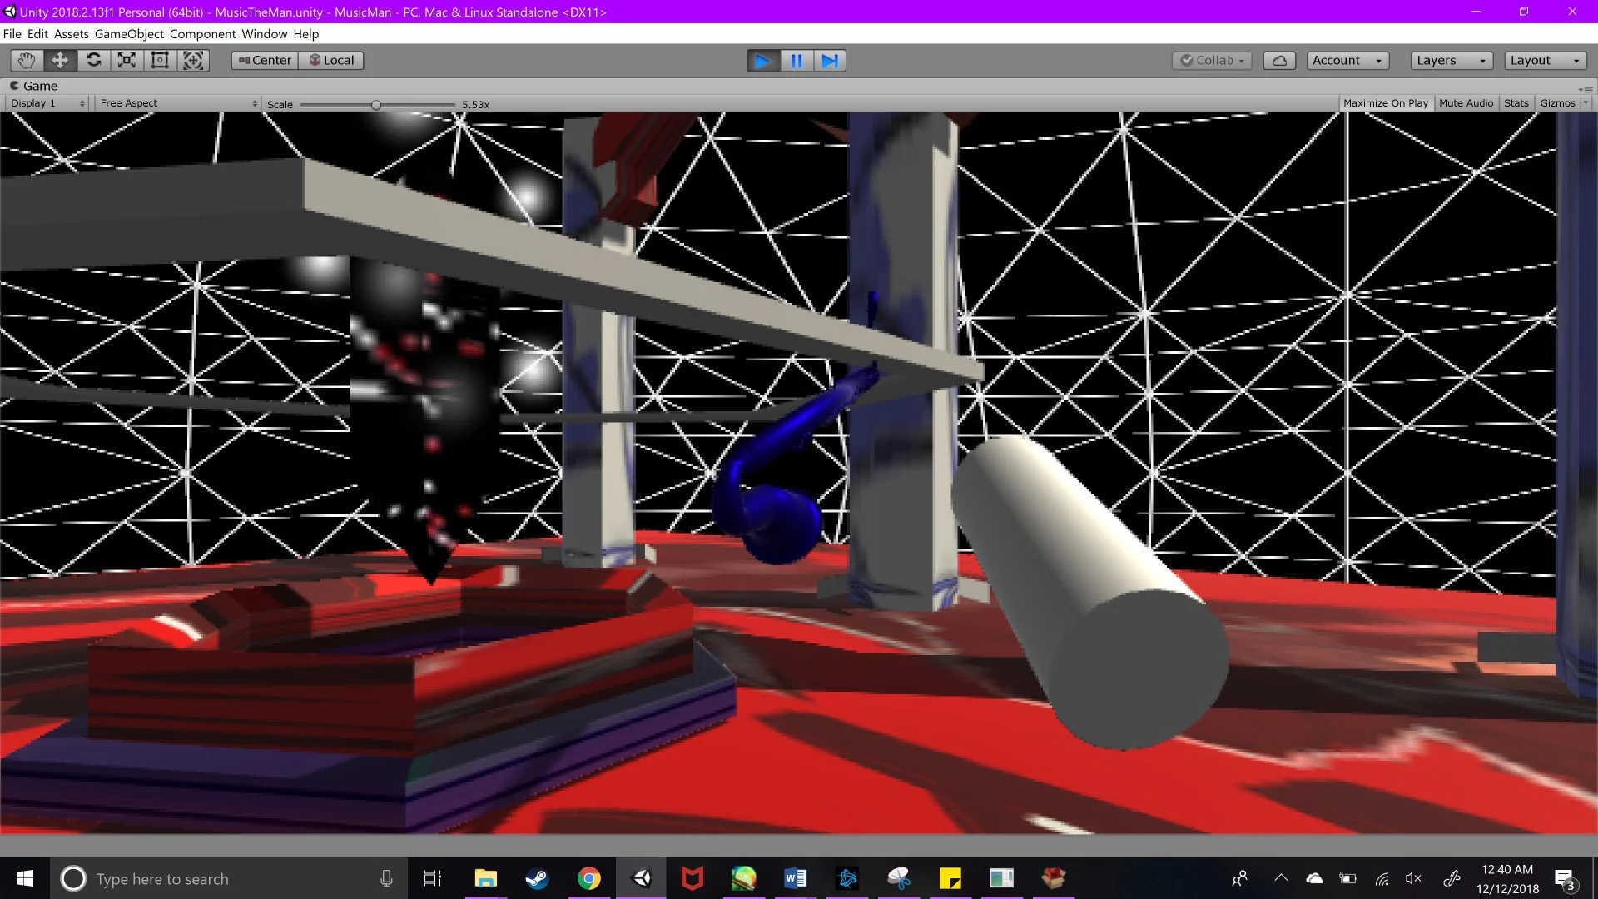Select the Rotate tool

(93, 60)
